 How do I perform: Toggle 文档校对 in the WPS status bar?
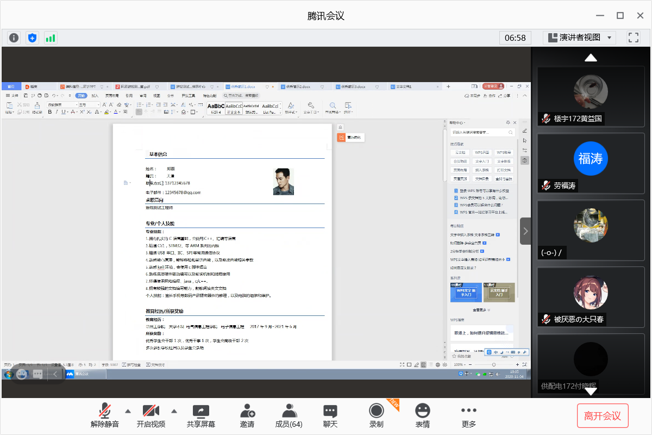click(154, 364)
